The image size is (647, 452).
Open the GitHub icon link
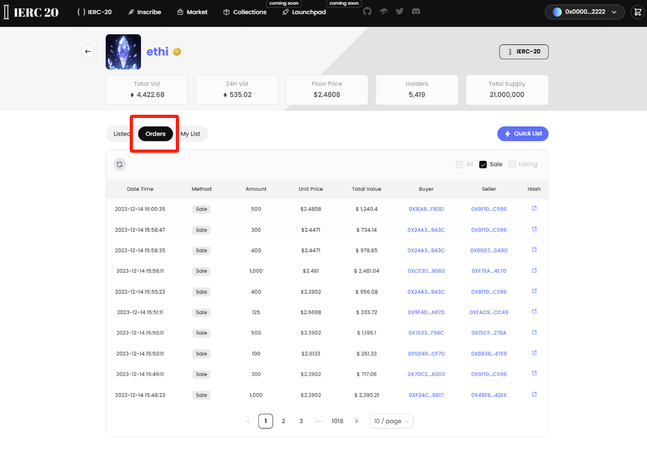click(x=367, y=11)
